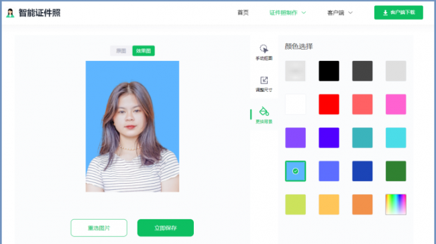
Task: Click the 智能证件照 logo icon
Action: tap(10, 13)
